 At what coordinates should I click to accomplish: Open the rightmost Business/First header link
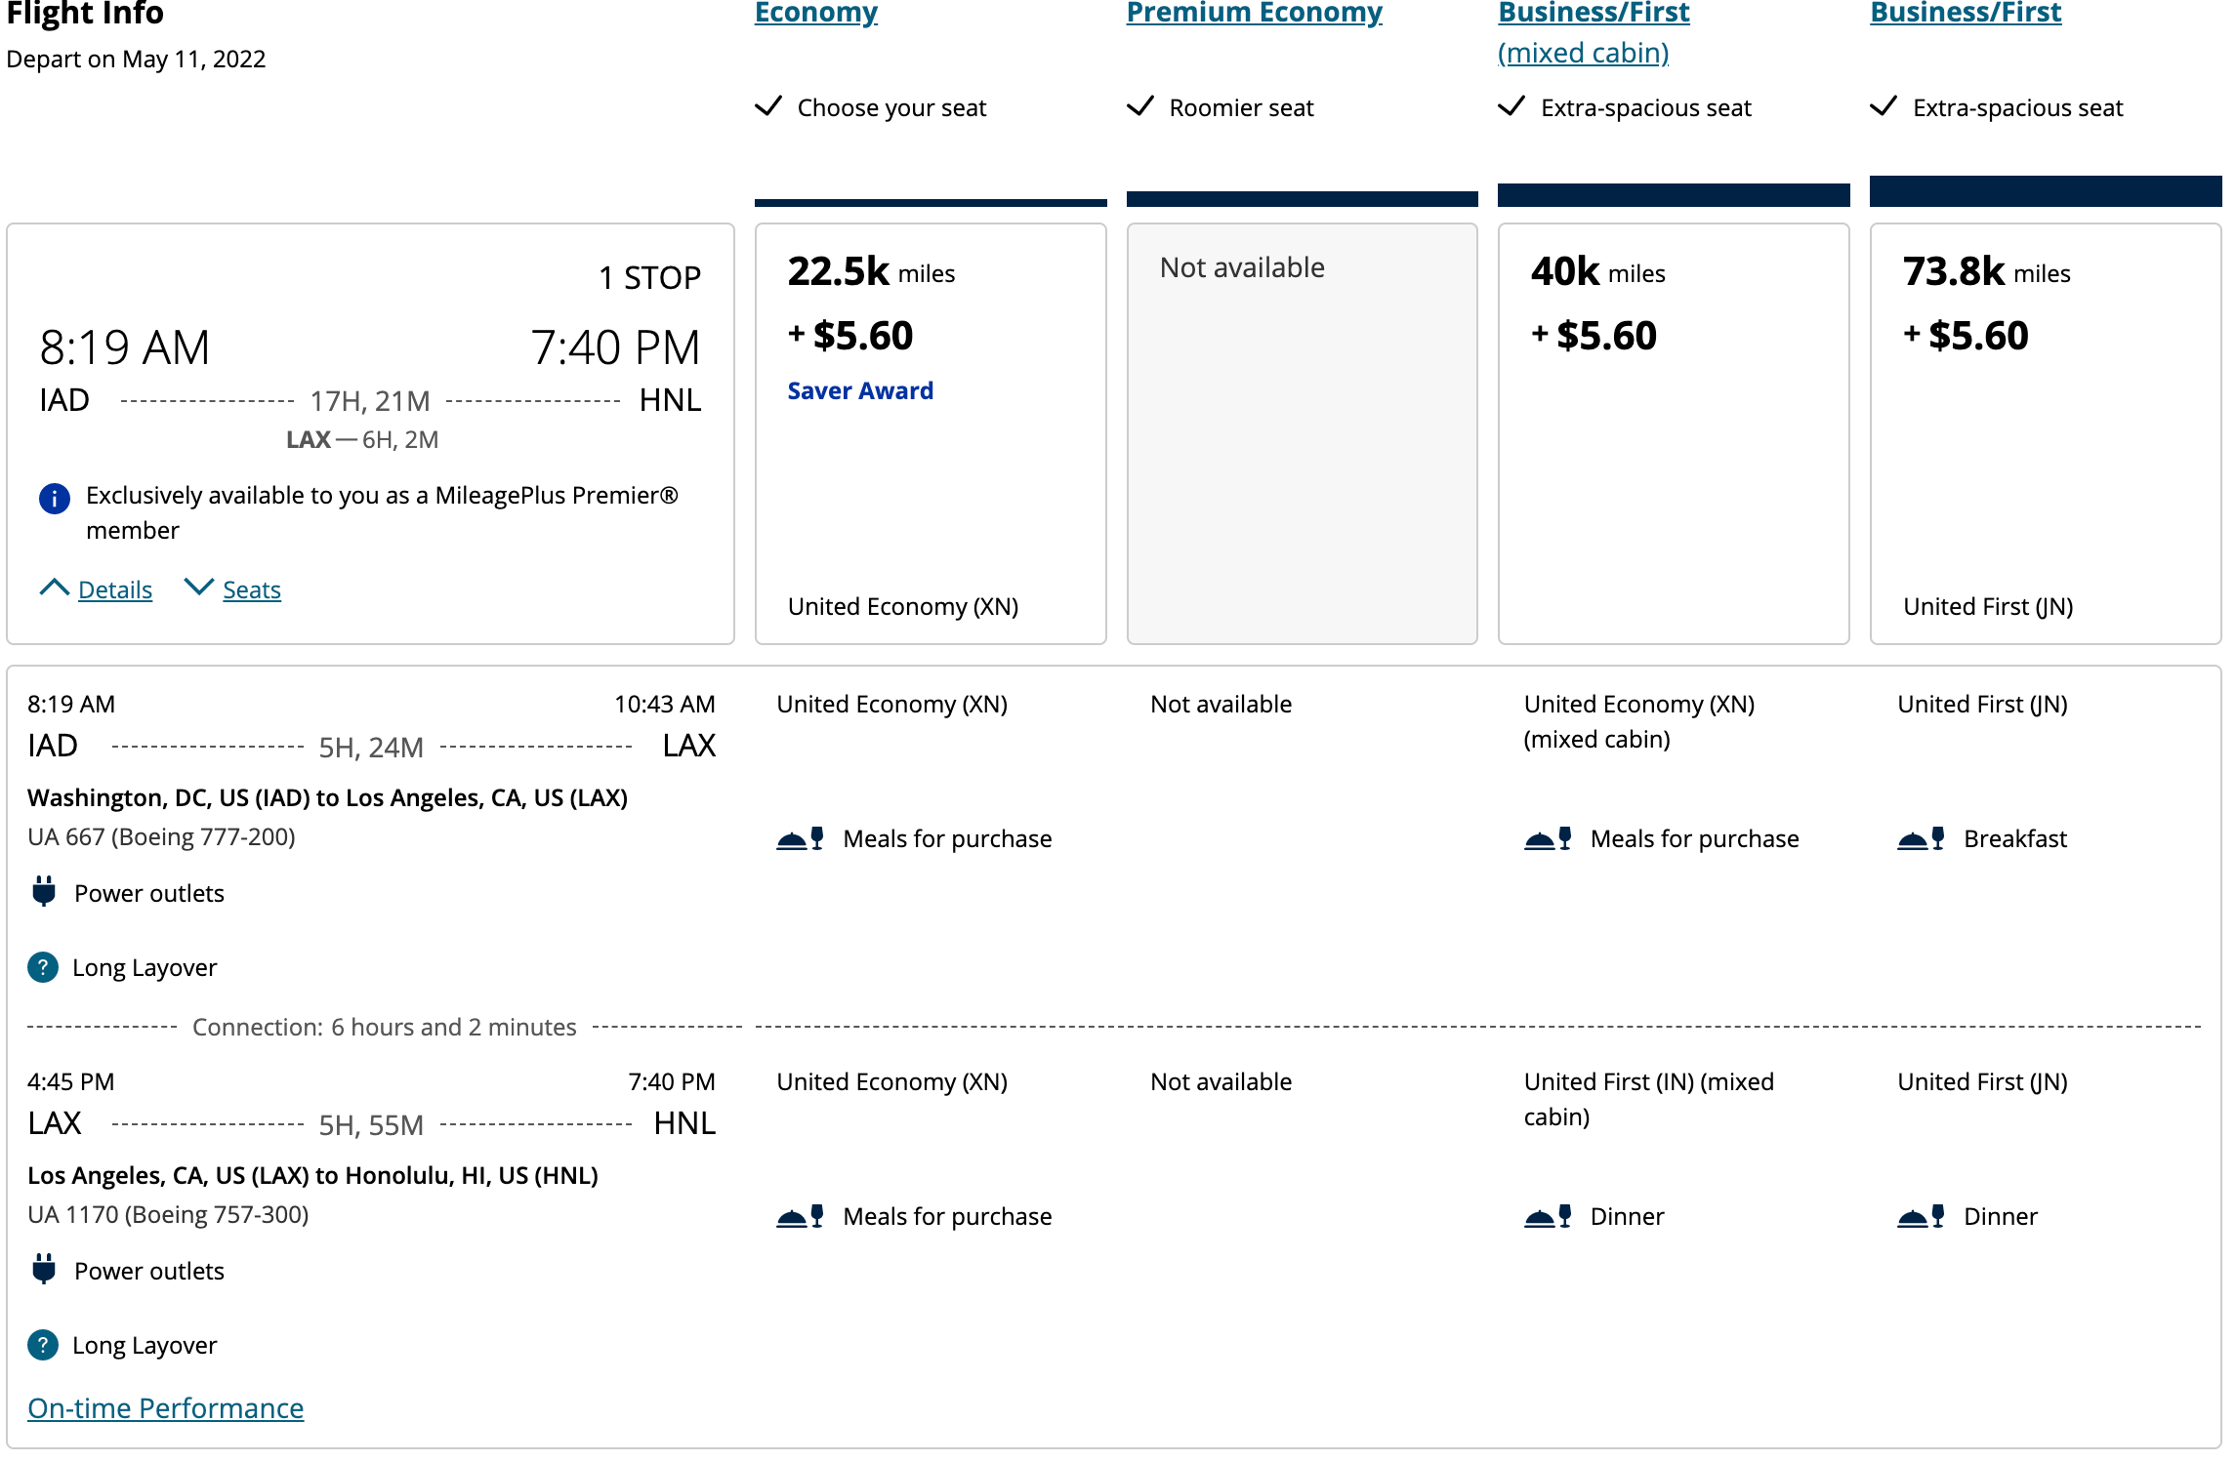point(1966,13)
